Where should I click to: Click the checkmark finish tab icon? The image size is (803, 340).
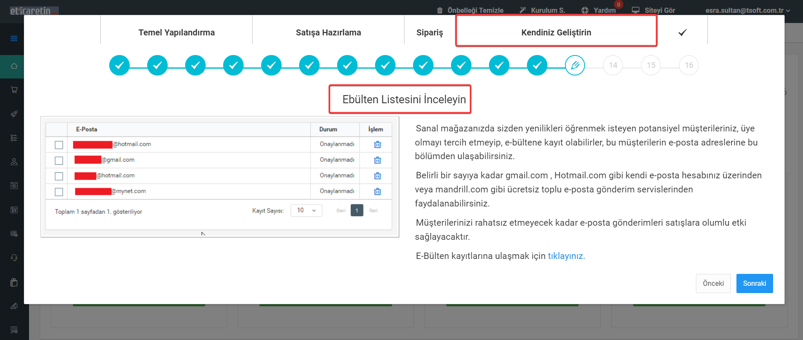pos(682,32)
